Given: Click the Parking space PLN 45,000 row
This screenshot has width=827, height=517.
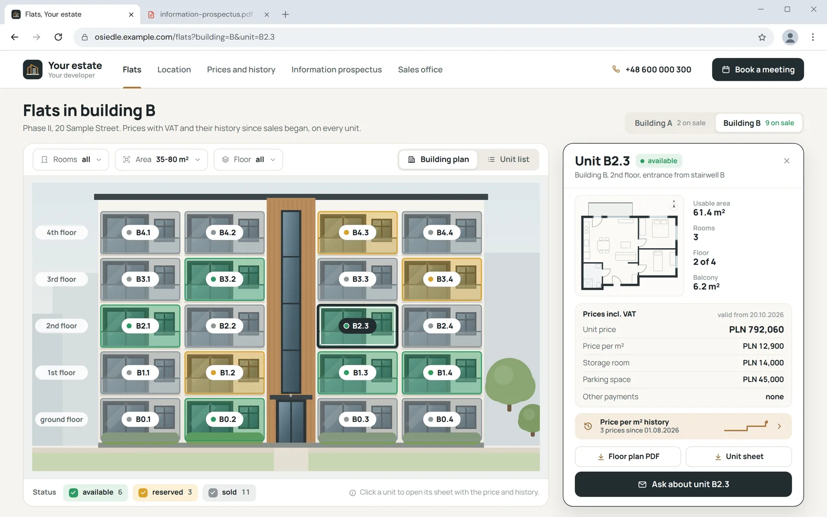Looking at the screenshot, I should (x=683, y=379).
